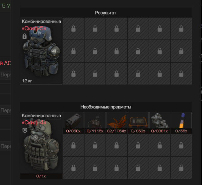The width and height of the screenshot is (202, 185).
Task: Select the gray rock item 0/3861x
Action: point(160,123)
